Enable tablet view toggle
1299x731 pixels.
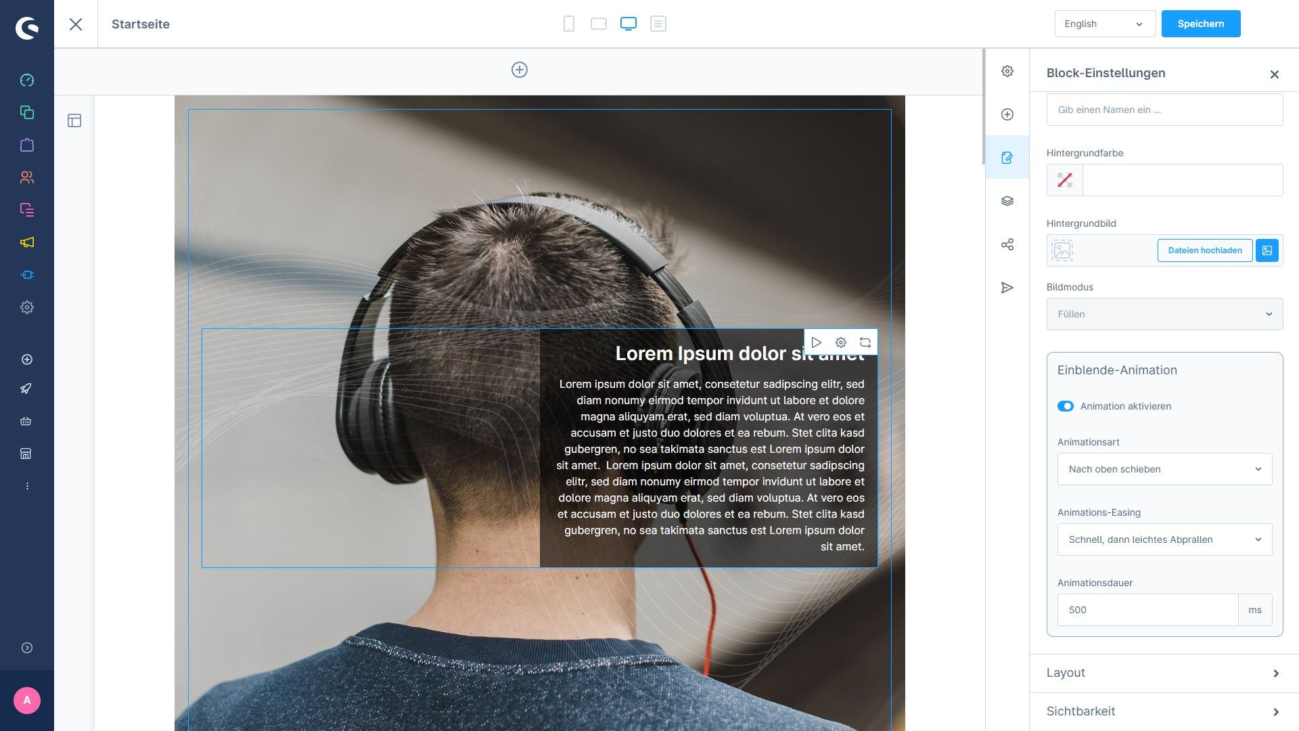(599, 23)
